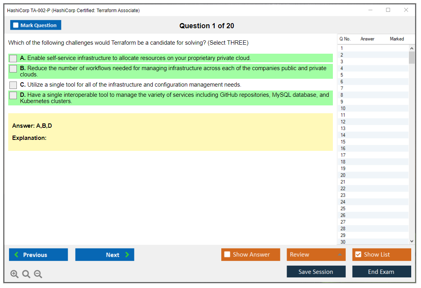421x288 pixels.
Task: Go to the Next question
Action: point(105,255)
